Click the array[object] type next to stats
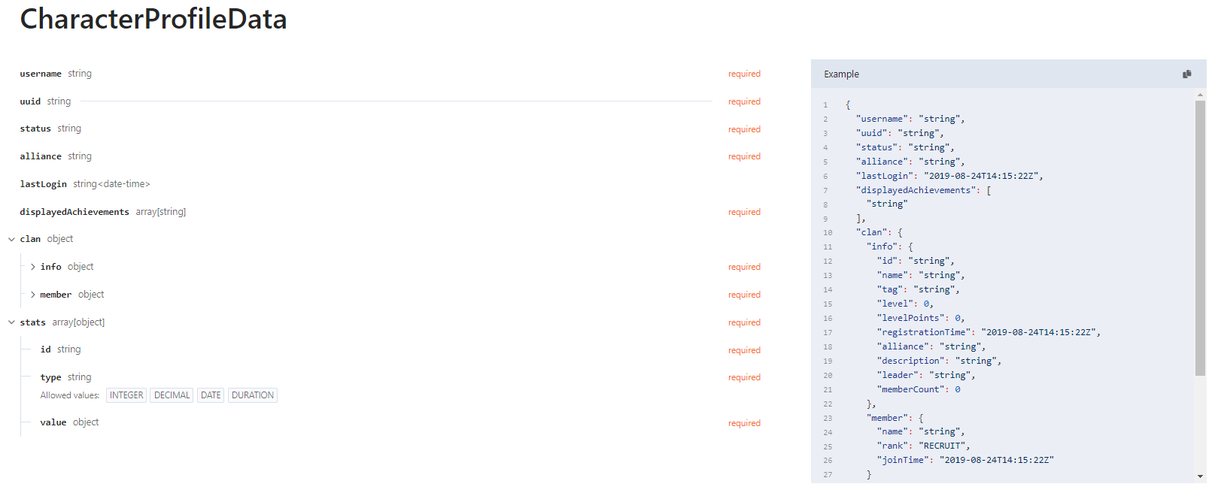 pos(78,322)
